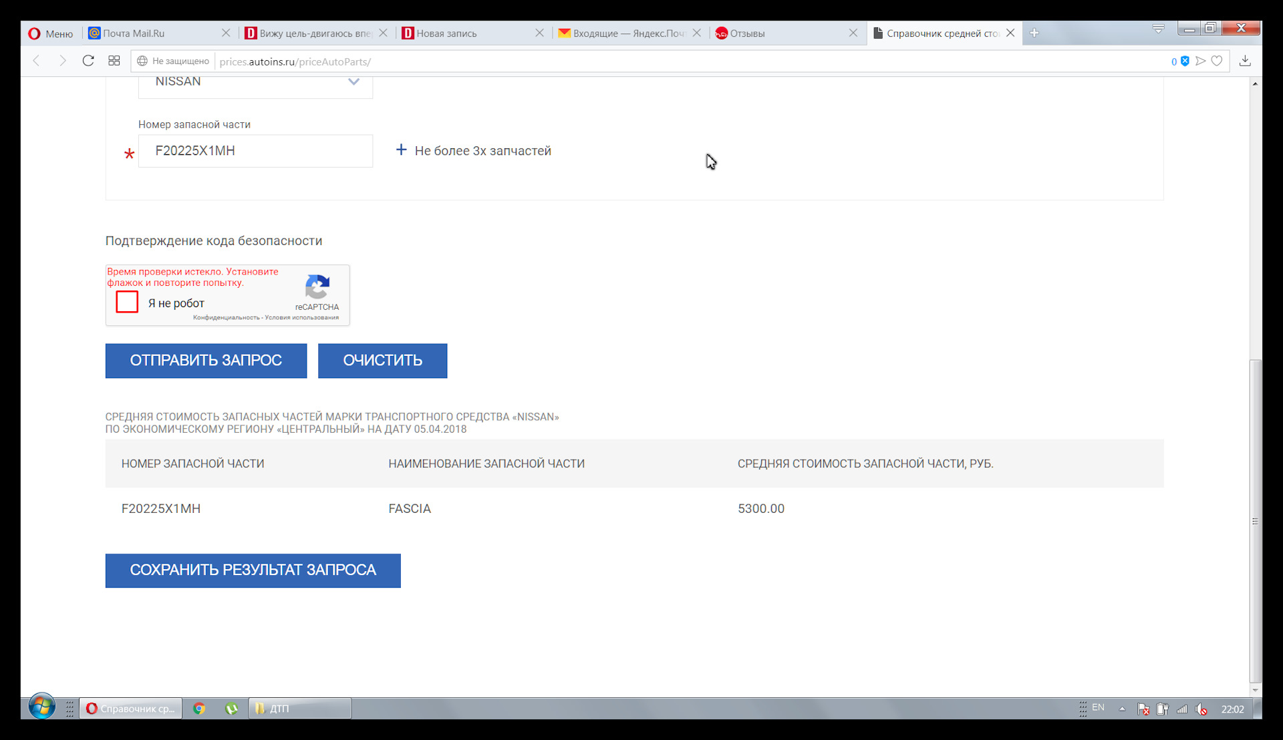Viewport: 1283px width, 740px height.
Task: Open the Opera Справочник taskbar item
Action: (x=131, y=709)
